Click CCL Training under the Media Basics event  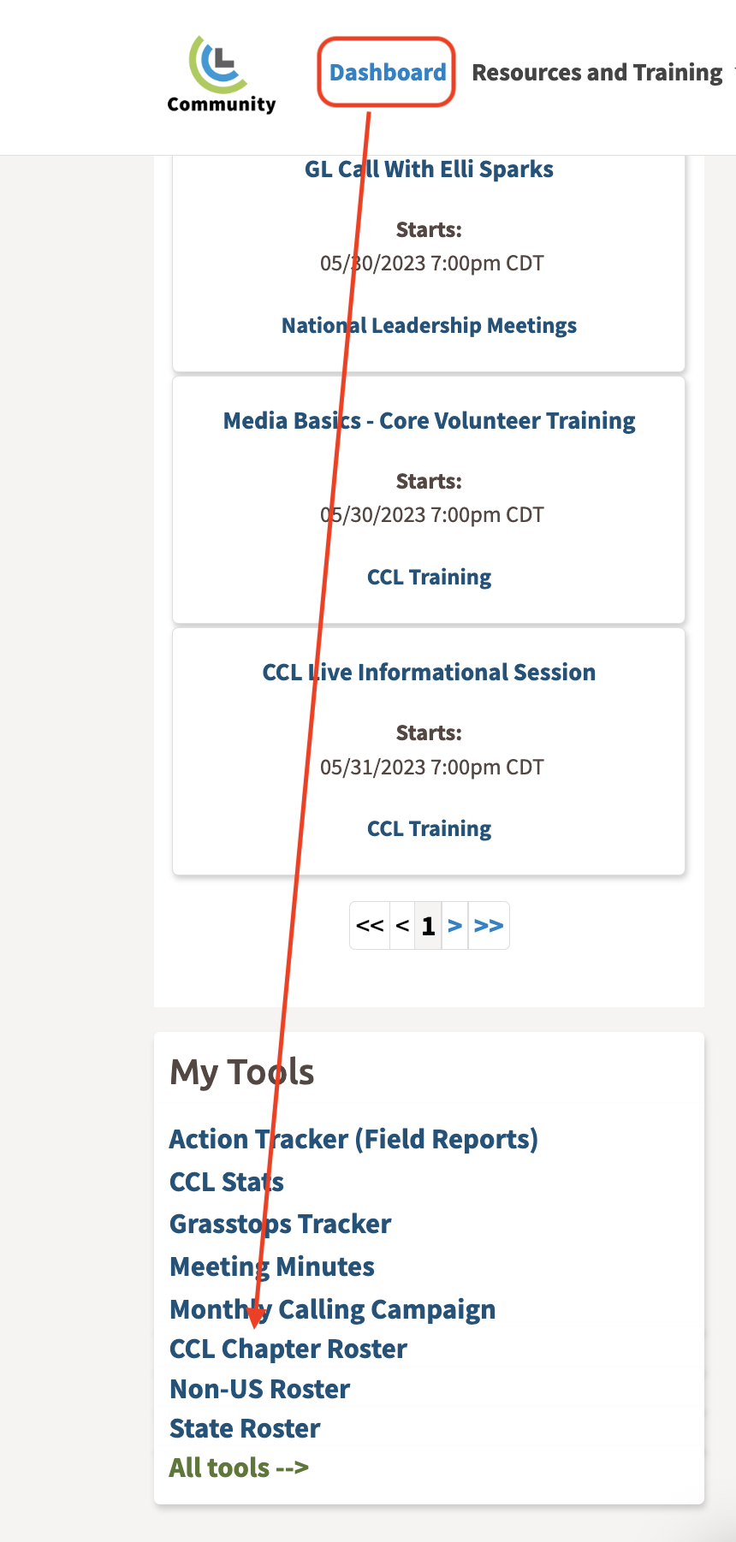click(x=429, y=578)
